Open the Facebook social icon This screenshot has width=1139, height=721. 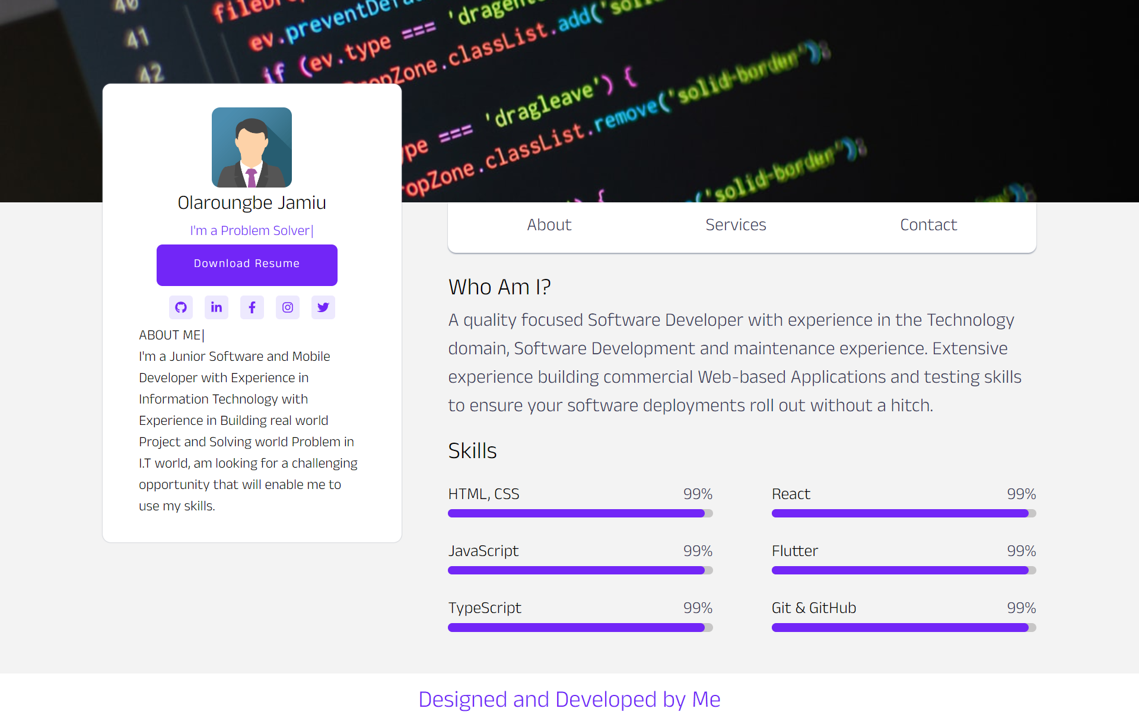coord(252,307)
